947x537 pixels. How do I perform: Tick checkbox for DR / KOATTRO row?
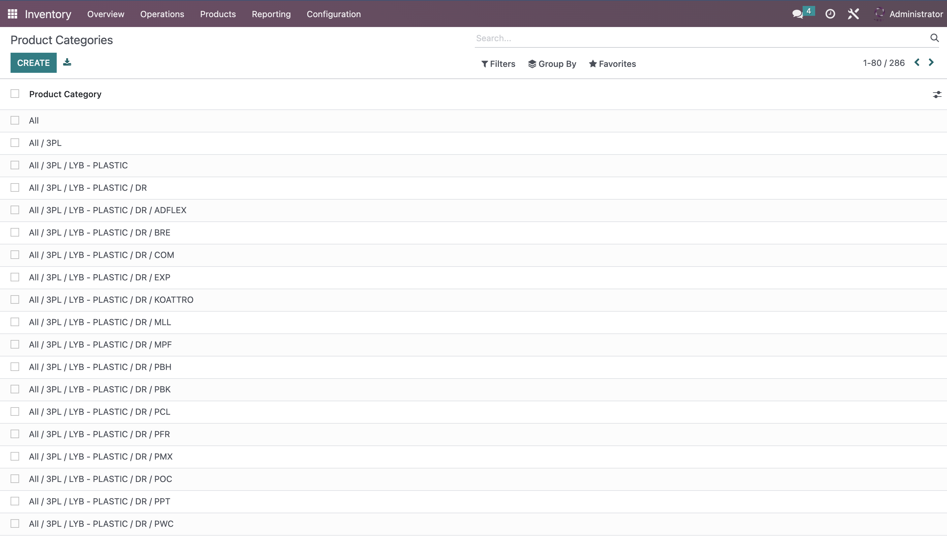pyautogui.click(x=15, y=299)
